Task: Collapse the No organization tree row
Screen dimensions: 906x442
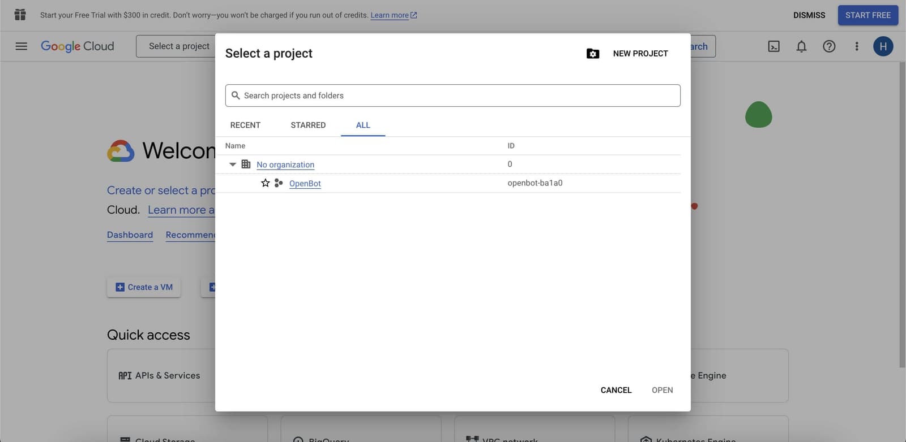Action: [x=233, y=164]
